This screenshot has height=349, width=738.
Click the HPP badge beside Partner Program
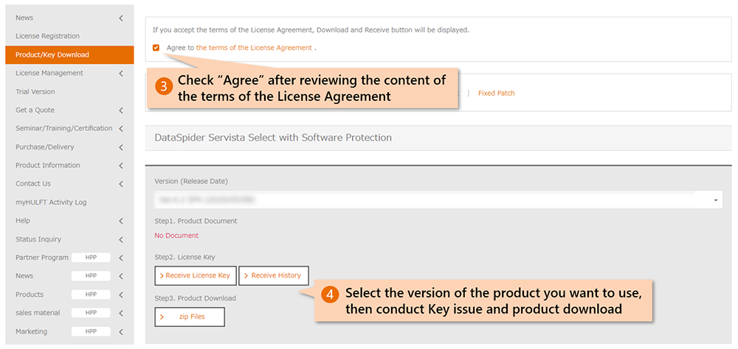point(92,258)
